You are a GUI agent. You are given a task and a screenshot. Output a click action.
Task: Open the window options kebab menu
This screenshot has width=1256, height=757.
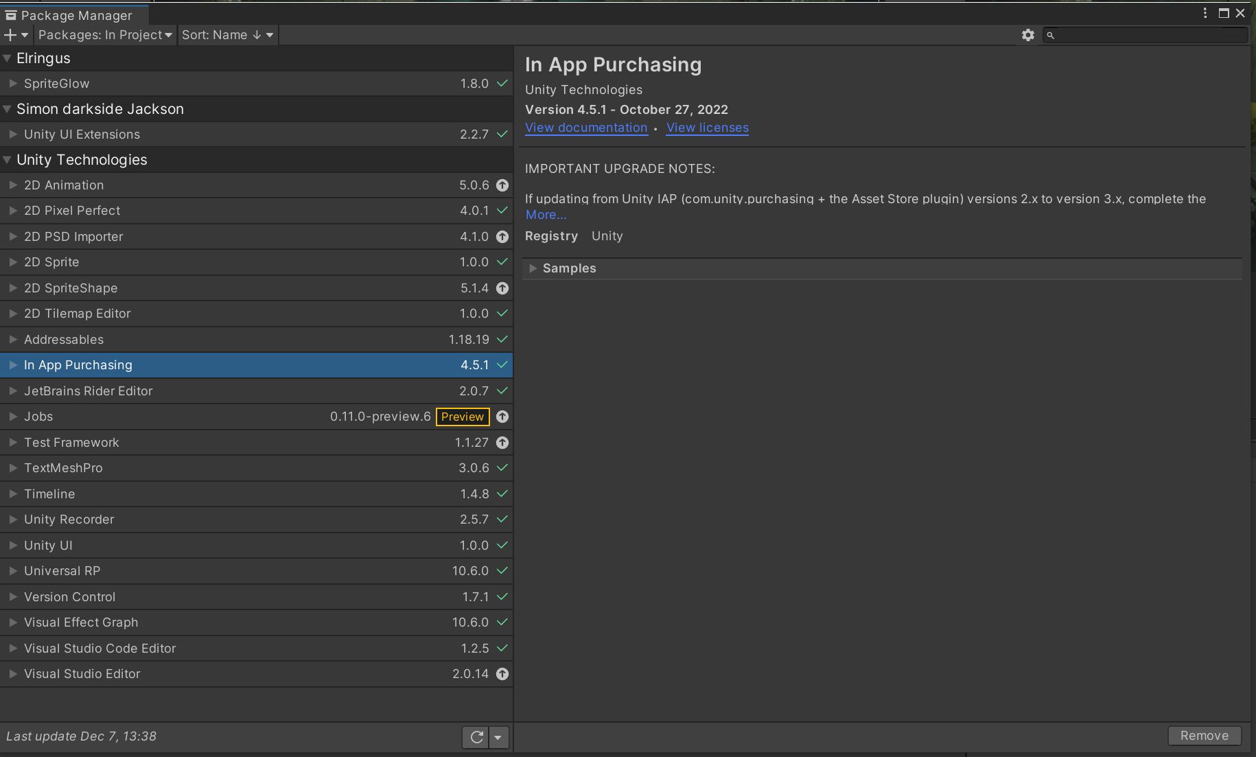pyautogui.click(x=1205, y=13)
